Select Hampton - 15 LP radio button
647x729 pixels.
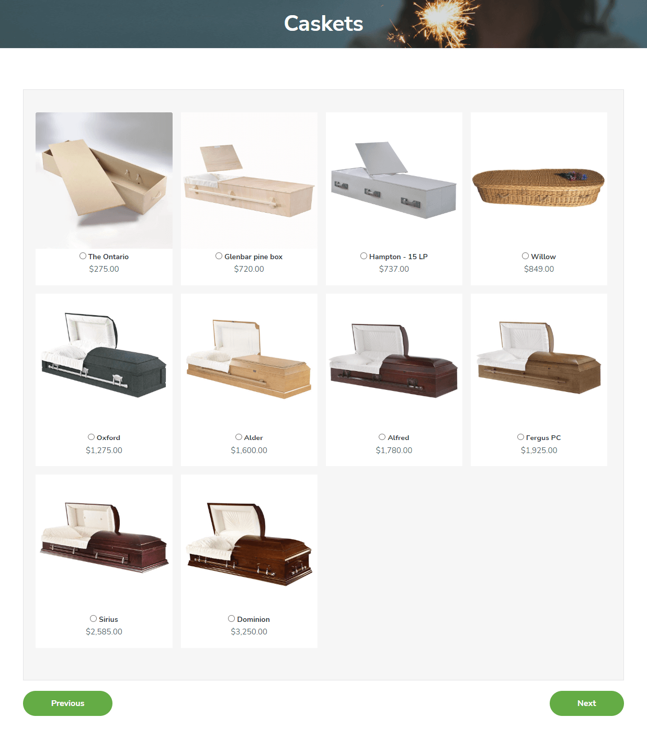(x=364, y=256)
